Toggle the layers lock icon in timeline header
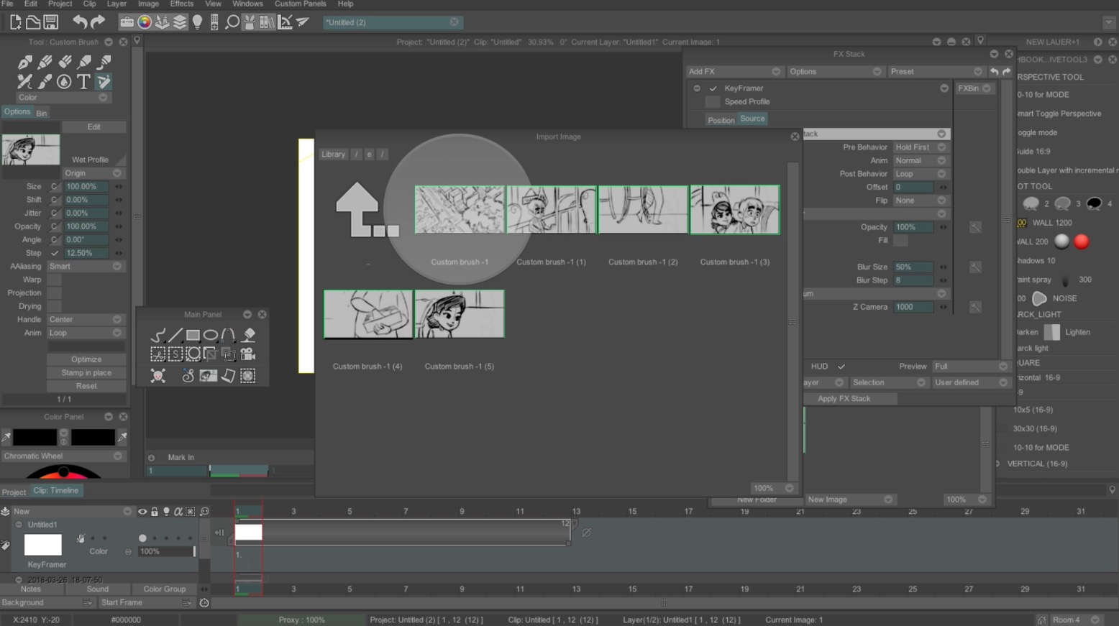Viewport: 1119px width, 626px height. pos(154,512)
